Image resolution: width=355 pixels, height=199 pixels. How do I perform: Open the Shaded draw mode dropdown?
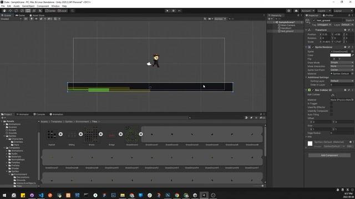point(11,19)
